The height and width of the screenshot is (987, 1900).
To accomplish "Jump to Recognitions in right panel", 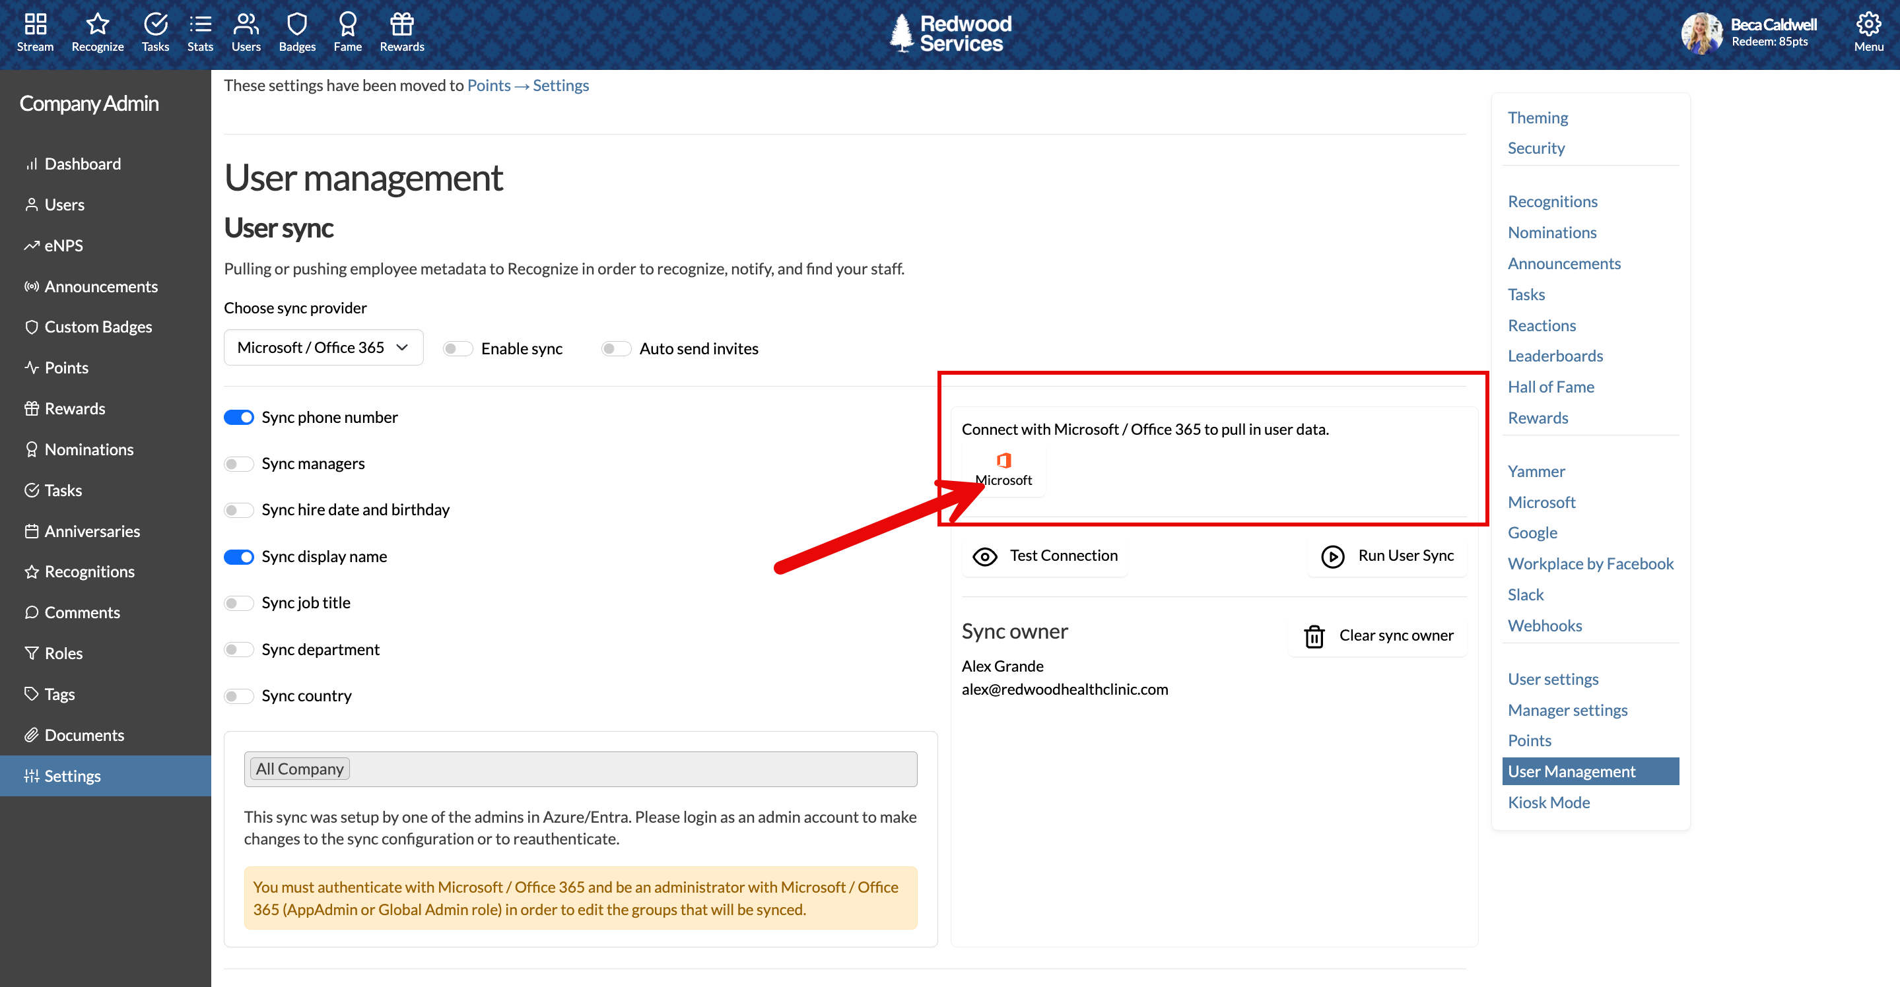I will click(x=1553, y=202).
